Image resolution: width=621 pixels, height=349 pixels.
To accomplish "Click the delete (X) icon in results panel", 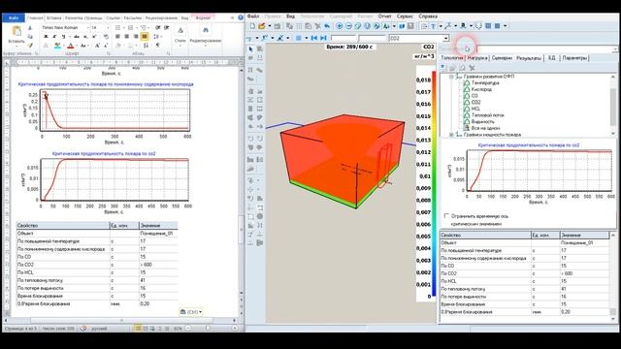I will (472, 68).
